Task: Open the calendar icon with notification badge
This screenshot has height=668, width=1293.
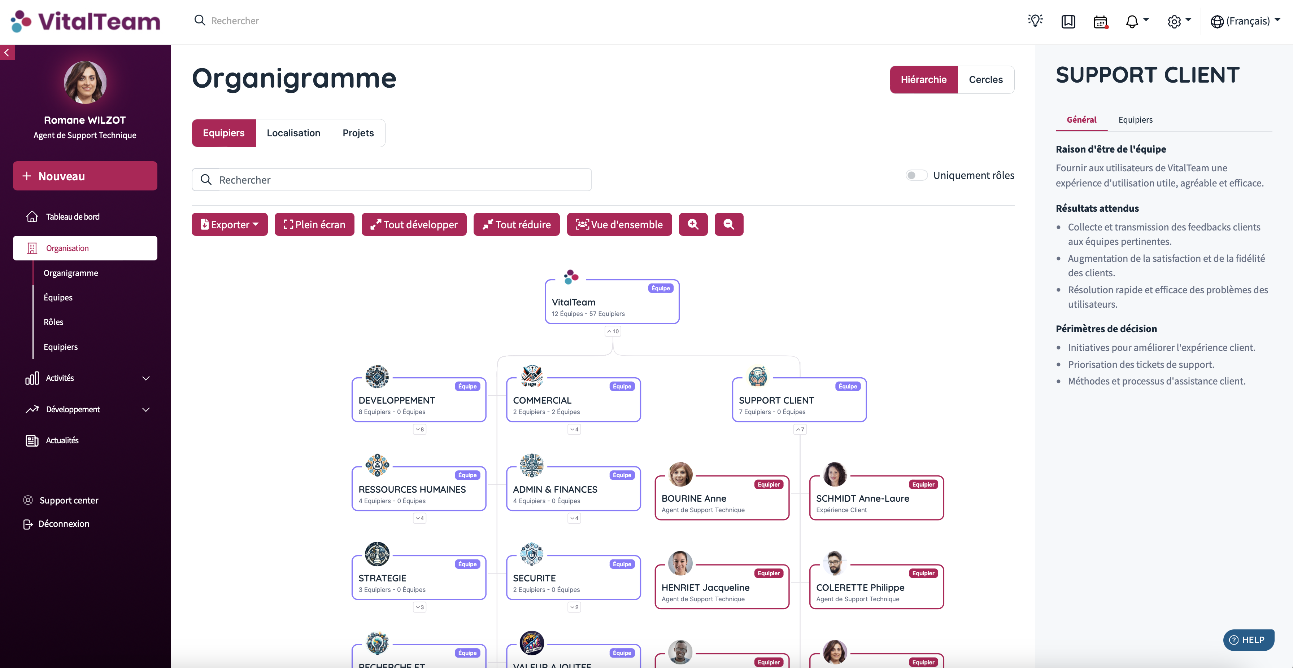Action: pyautogui.click(x=1101, y=21)
